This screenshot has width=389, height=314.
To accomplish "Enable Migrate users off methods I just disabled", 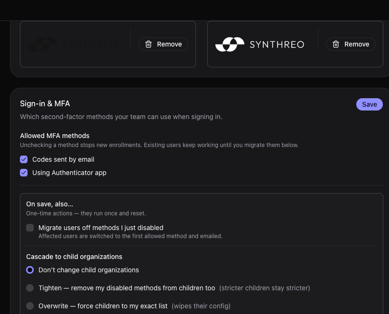I will (30, 228).
